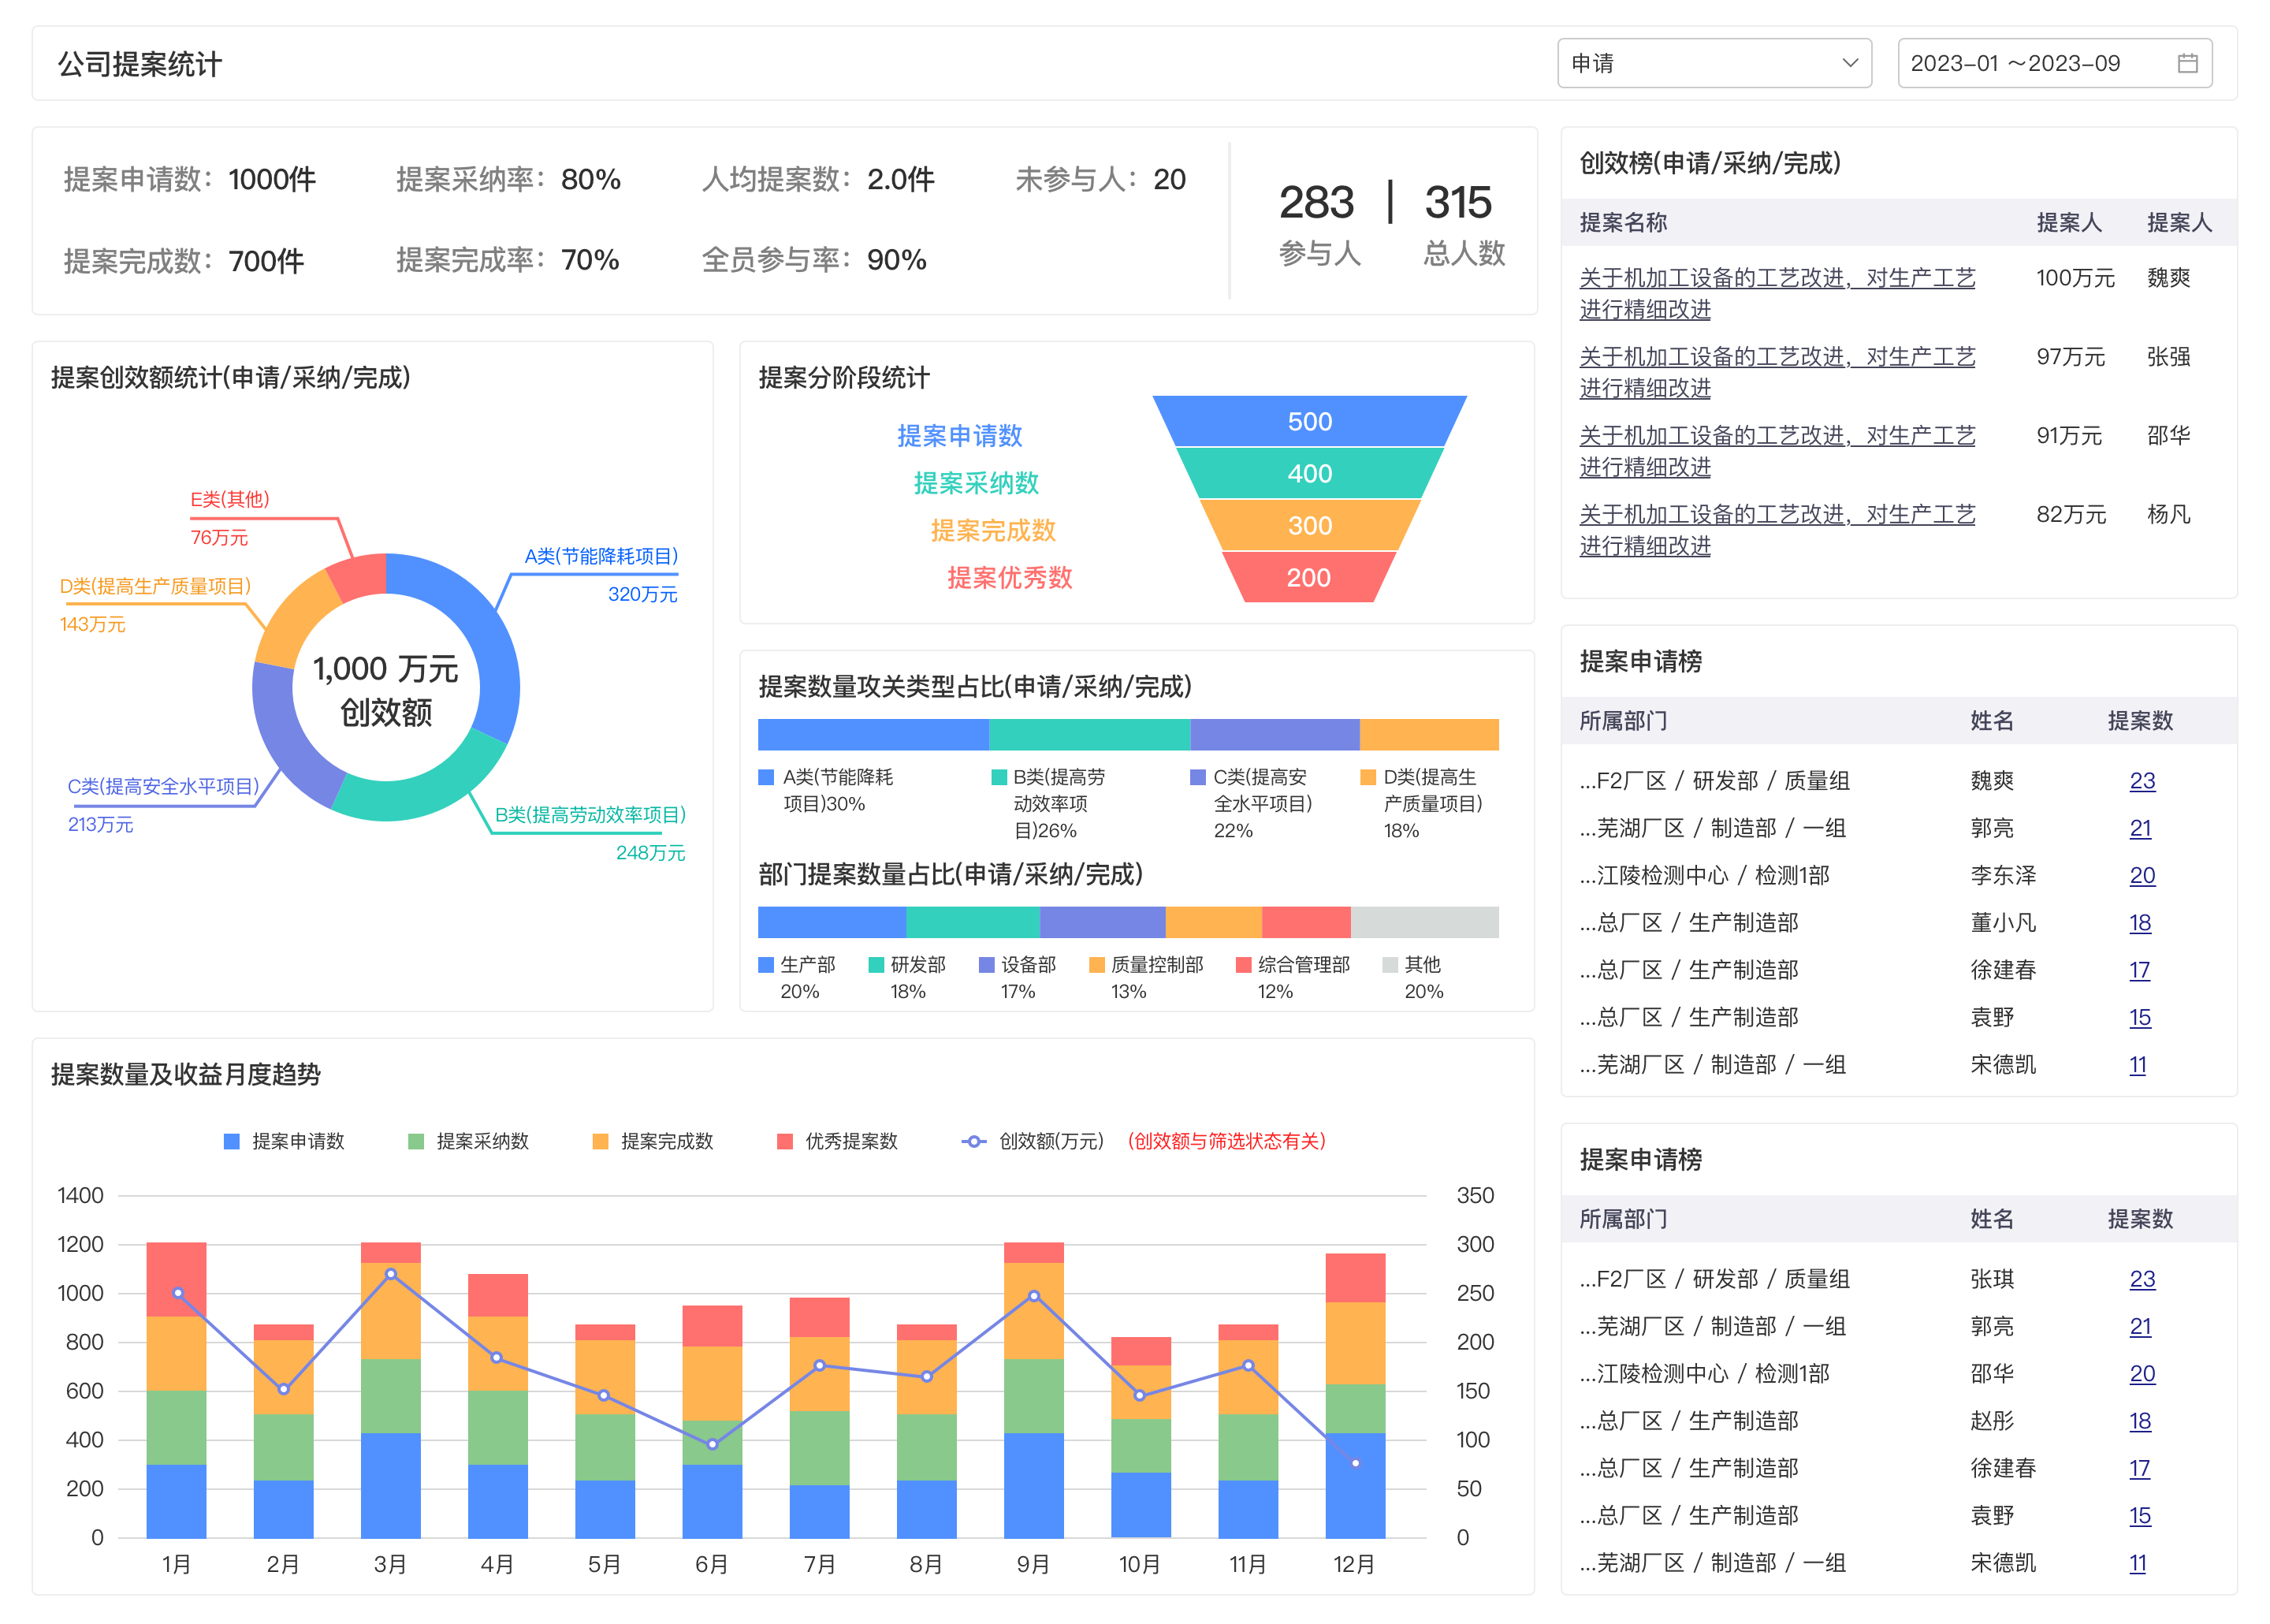
Task: Toggle 提案申请数 legend in monthly trend chart
Action: [284, 1141]
